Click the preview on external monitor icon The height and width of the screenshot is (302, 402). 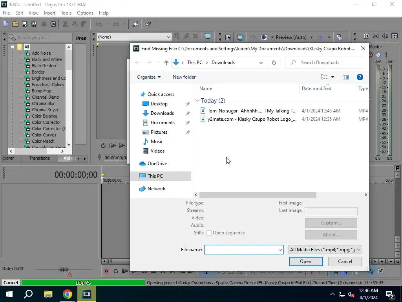[x=240, y=37]
